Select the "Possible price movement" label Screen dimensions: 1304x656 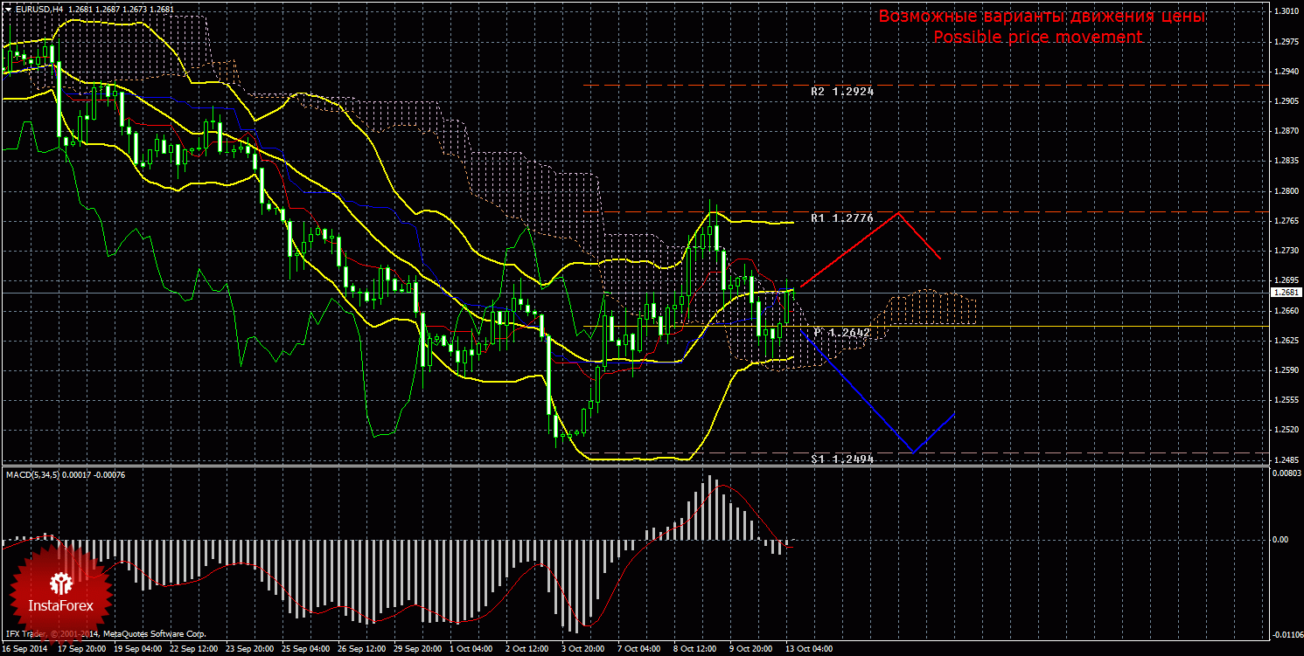1038,37
